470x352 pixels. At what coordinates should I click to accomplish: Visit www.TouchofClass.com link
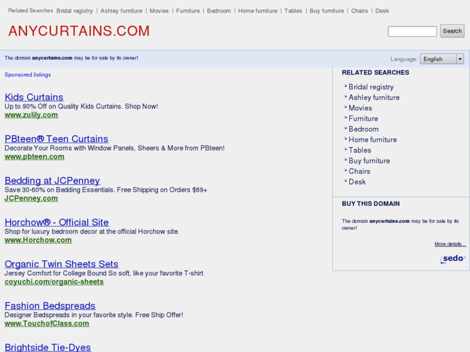(x=47, y=323)
